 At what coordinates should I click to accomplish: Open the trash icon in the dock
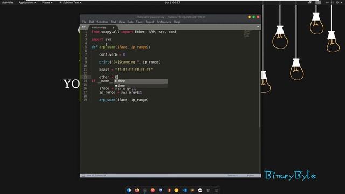[x=208, y=190]
